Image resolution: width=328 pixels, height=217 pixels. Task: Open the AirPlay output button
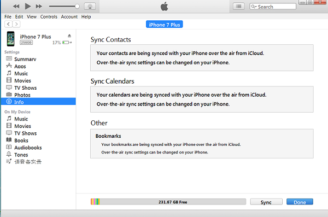point(90,6)
